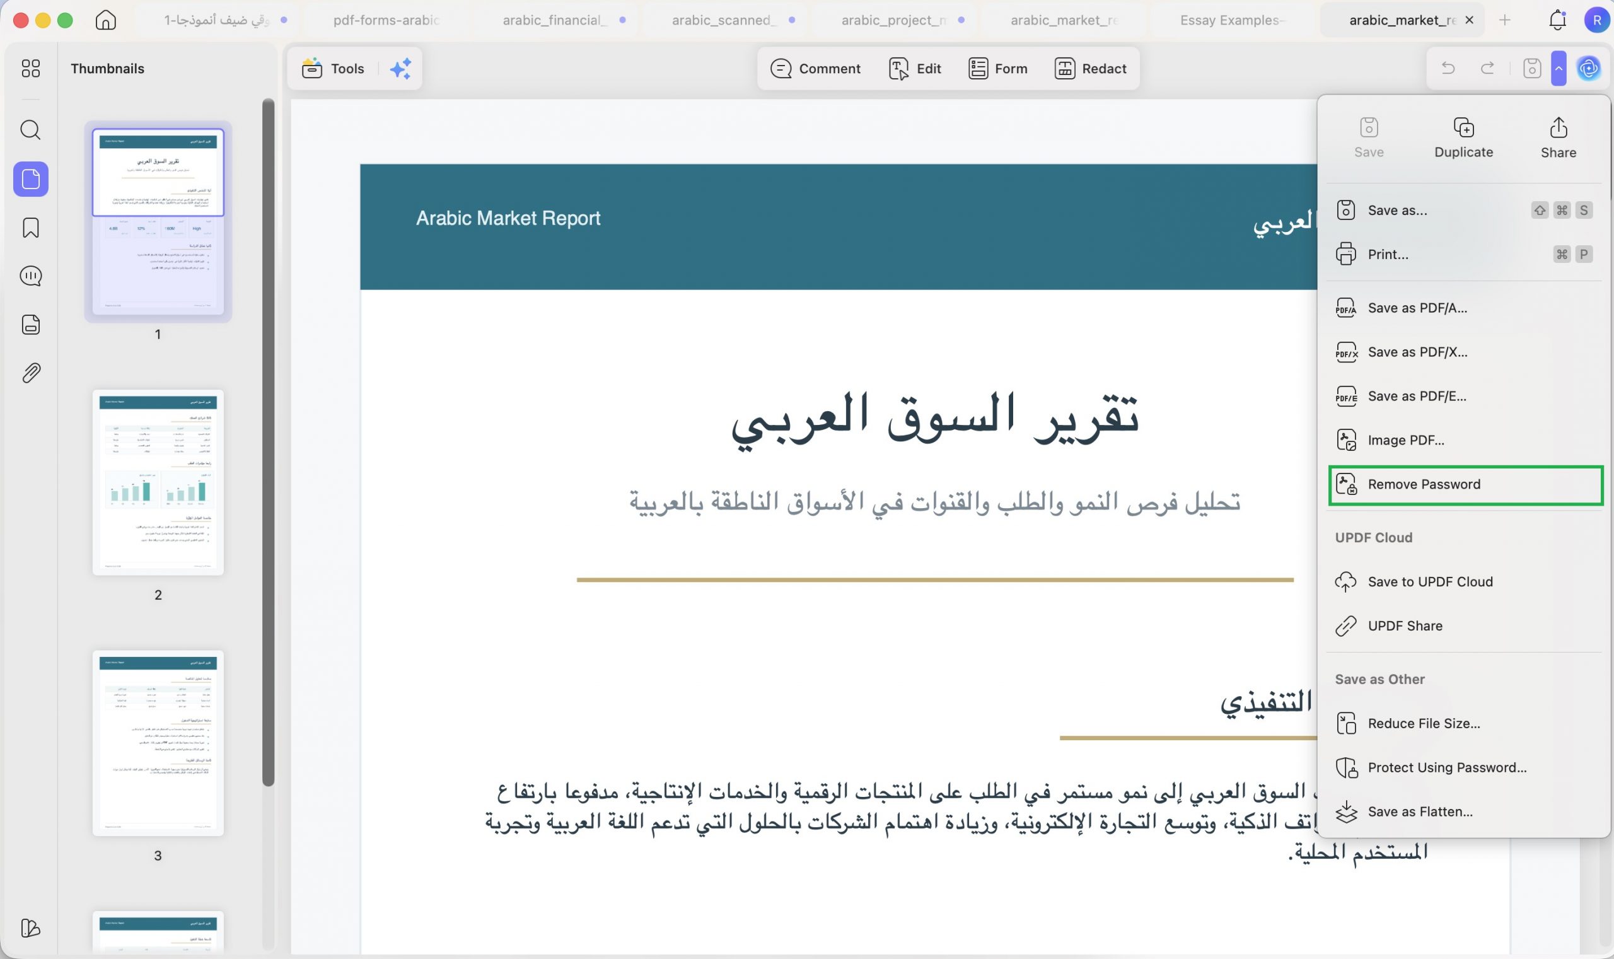Click the Duplicate icon in save menu

click(1463, 137)
